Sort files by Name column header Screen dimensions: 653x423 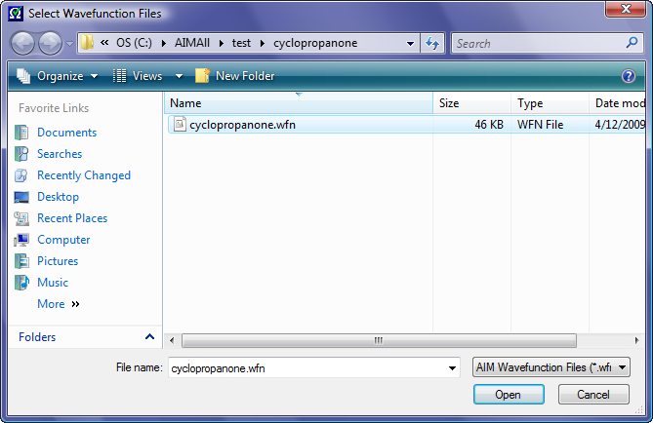(185, 103)
